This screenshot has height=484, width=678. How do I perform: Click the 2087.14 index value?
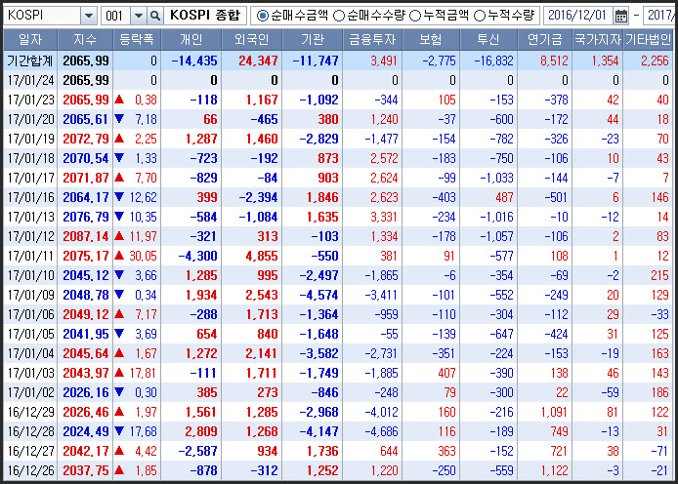click(x=86, y=236)
